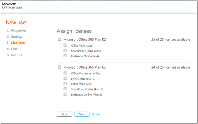Tick the SharePoint Online Kiosk checkbox
The image size is (198, 124).
[65, 51]
